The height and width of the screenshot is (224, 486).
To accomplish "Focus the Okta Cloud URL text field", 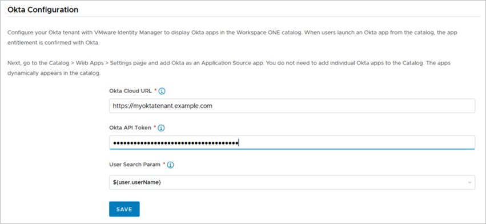I will pos(292,106).
